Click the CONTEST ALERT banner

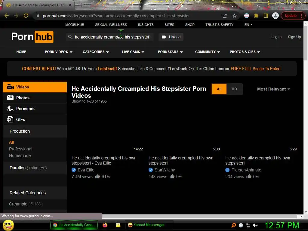pos(151,69)
